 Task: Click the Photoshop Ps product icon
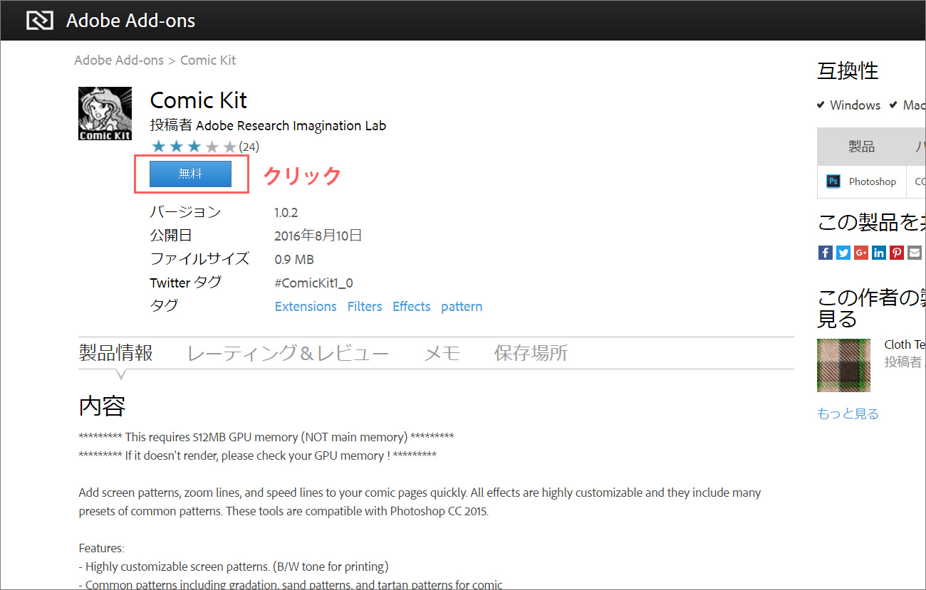[x=833, y=181]
